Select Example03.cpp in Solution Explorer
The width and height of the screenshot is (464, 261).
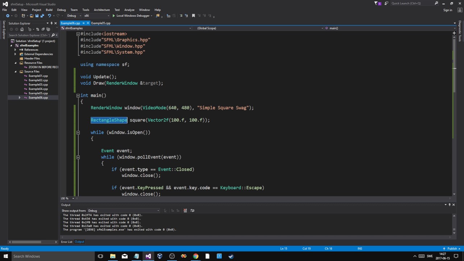(38, 84)
